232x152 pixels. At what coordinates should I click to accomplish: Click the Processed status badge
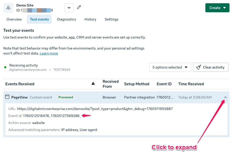tap(66, 97)
